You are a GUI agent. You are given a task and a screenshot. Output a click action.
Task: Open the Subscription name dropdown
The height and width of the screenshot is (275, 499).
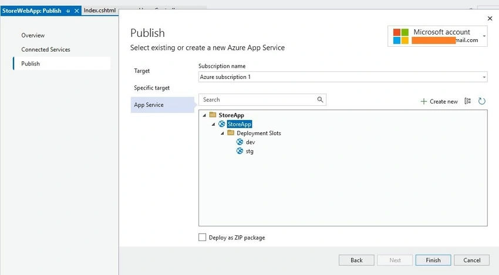(x=343, y=77)
